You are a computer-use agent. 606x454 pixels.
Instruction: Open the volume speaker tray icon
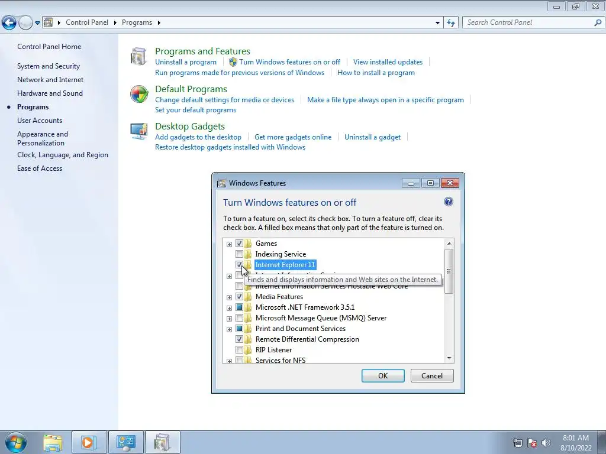tap(546, 443)
